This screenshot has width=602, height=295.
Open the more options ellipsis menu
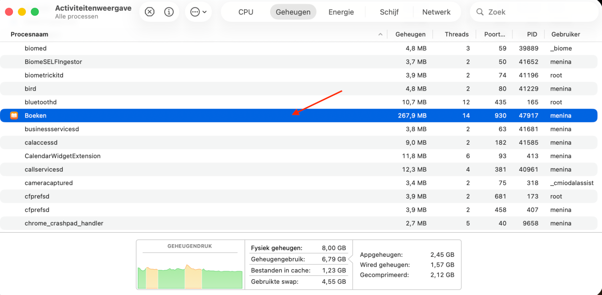(195, 12)
